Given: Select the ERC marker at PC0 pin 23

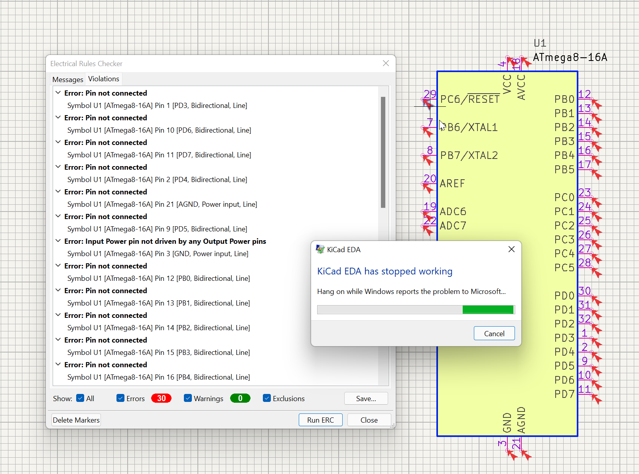Looking at the screenshot, I should 596,202.
